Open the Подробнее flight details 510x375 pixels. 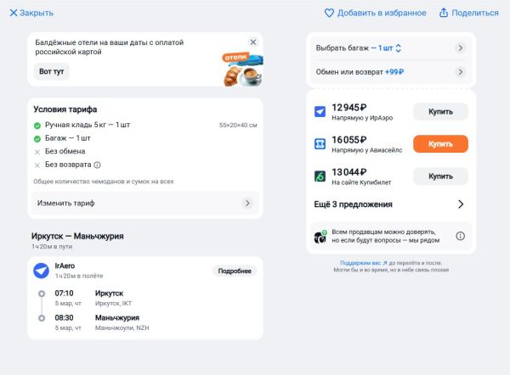[234, 271]
